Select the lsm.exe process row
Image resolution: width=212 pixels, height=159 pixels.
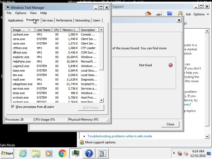click(55, 75)
